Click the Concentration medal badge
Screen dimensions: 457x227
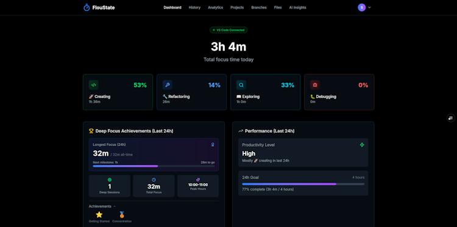tap(122, 215)
